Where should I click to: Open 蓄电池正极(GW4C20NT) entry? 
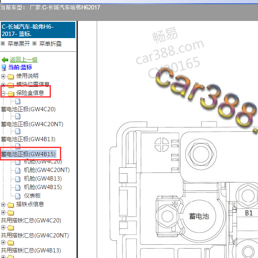point(32,124)
